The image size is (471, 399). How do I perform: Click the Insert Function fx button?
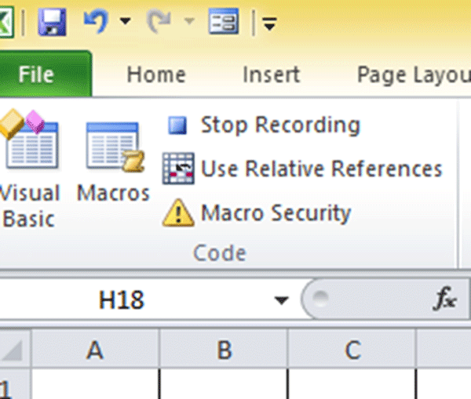click(445, 299)
